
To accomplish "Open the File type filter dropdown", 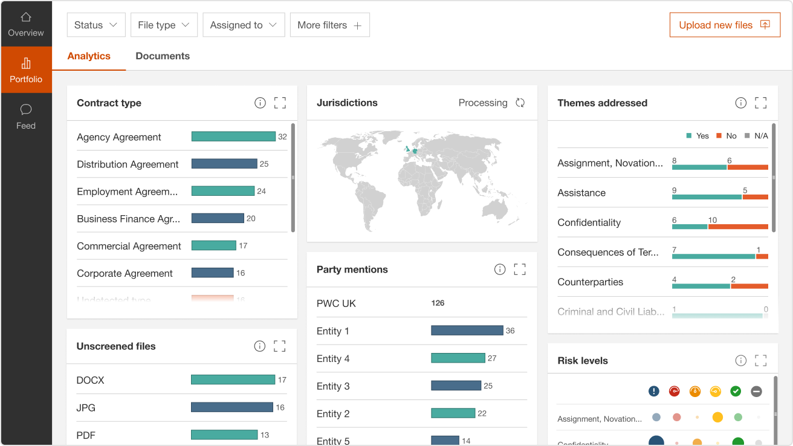I will [164, 25].
